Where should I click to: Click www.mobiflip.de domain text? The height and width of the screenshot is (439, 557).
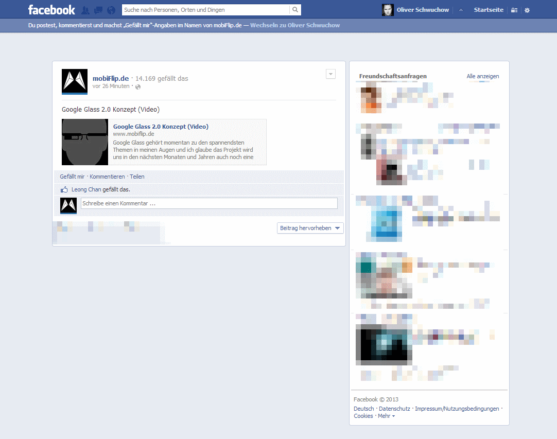pyautogui.click(x=133, y=134)
